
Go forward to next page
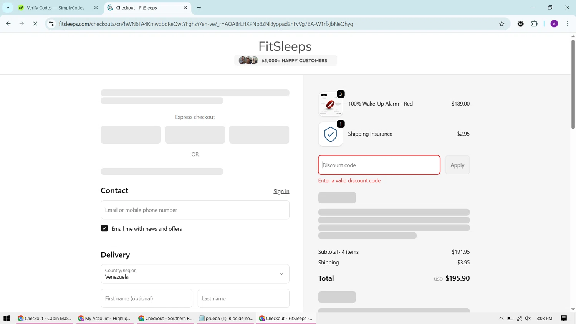coord(22,24)
